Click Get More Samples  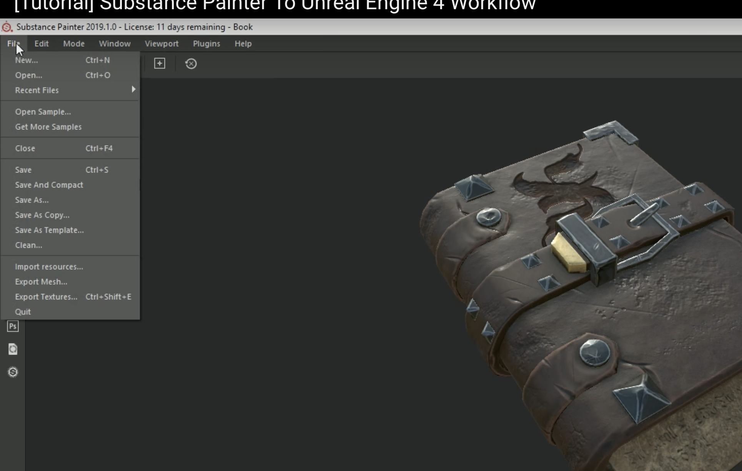(x=48, y=127)
